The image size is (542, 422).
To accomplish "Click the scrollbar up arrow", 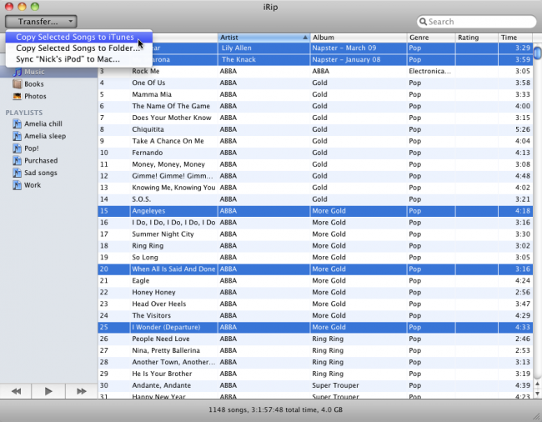I will pyautogui.click(x=538, y=384).
